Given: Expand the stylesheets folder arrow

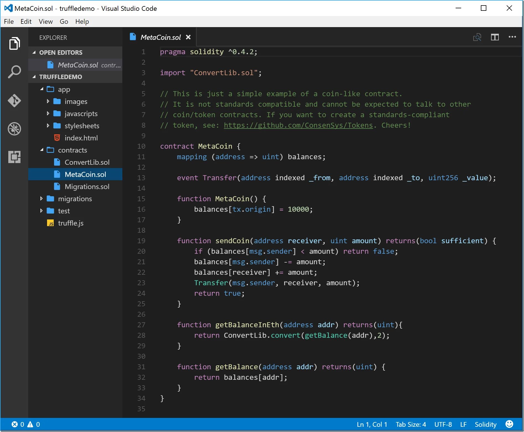Looking at the screenshot, I should [48, 125].
